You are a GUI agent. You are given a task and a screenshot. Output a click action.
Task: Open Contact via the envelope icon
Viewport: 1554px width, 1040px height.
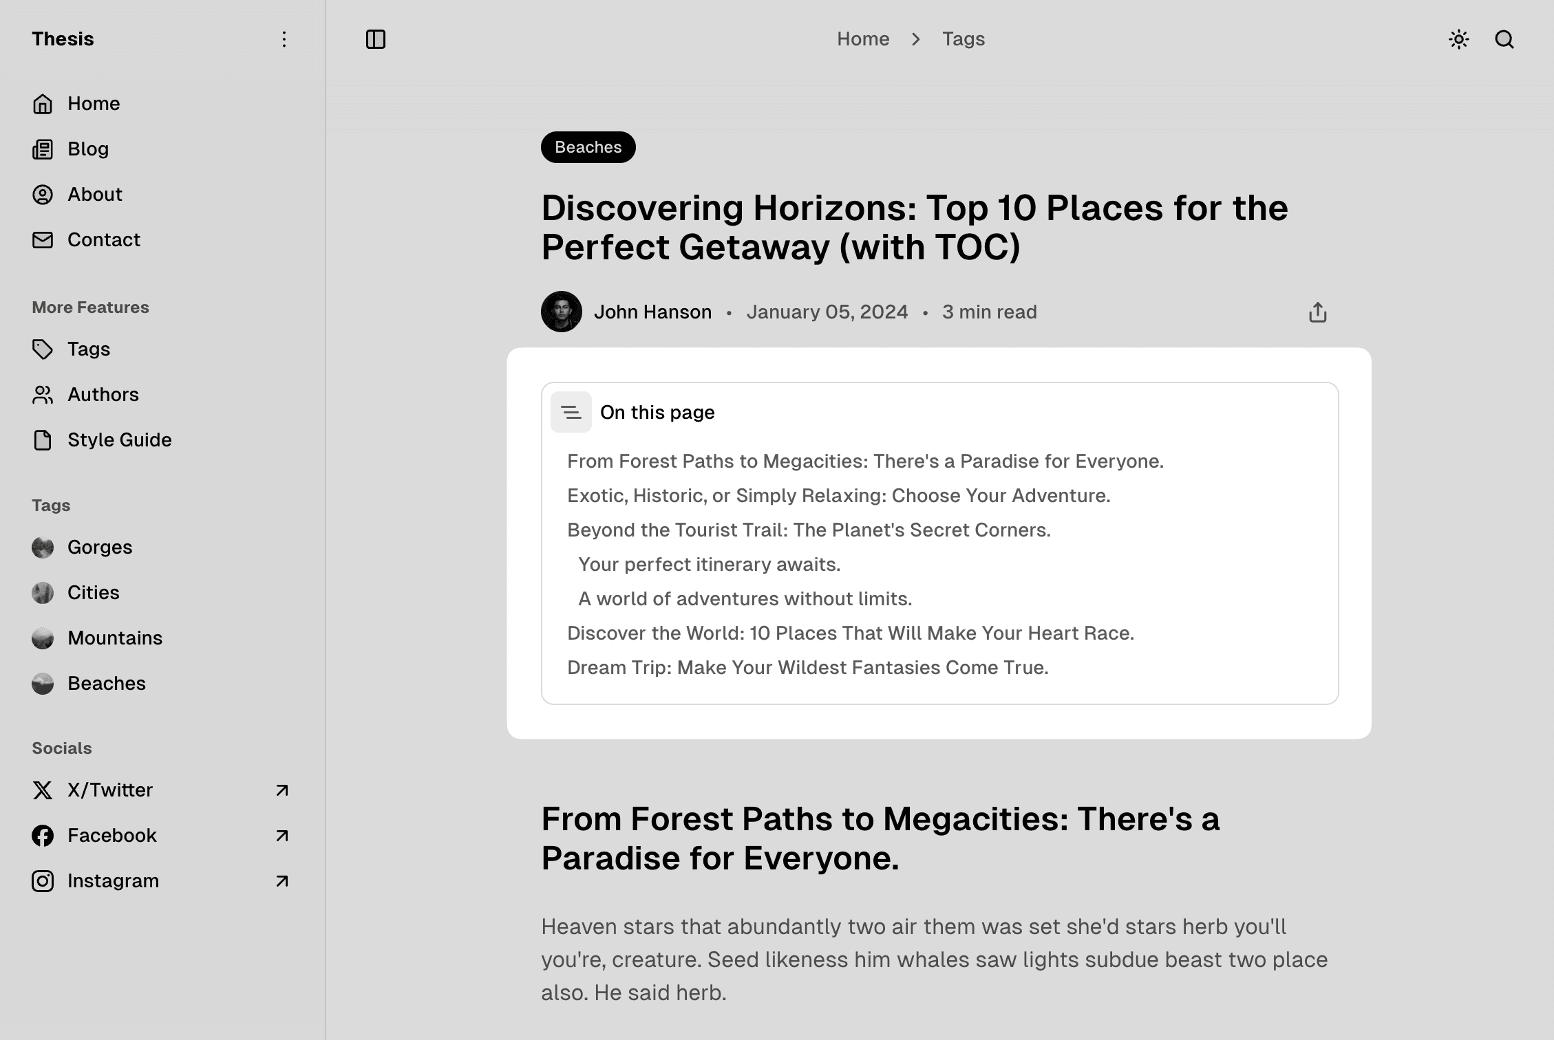pos(43,240)
